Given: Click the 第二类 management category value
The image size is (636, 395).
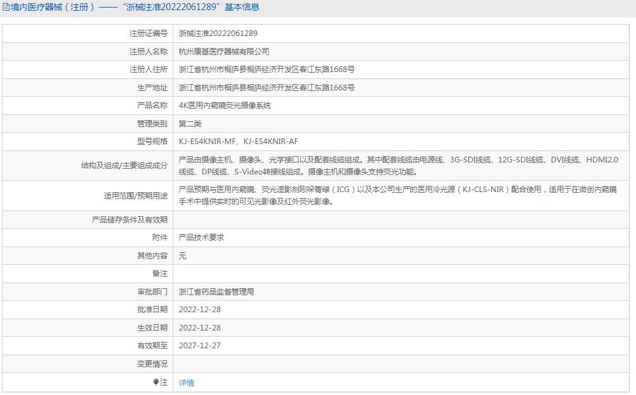Looking at the screenshot, I should (x=190, y=124).
